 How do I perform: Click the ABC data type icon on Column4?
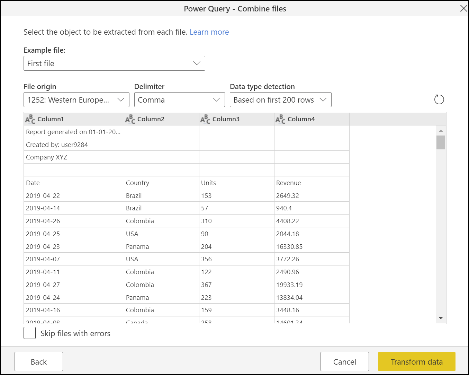click(279, 119)
